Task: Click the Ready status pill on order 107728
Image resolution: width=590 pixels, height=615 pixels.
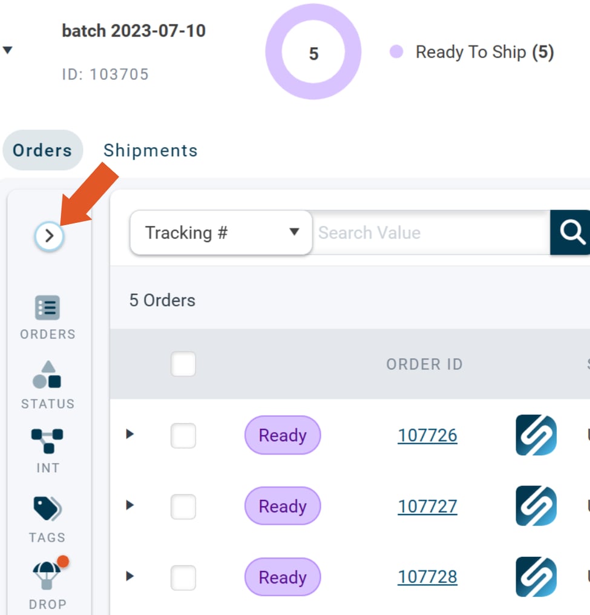Action: pyautogui.click(x=282, y=577)
